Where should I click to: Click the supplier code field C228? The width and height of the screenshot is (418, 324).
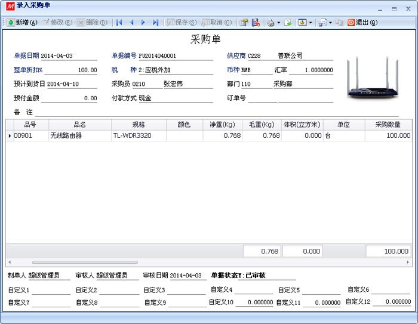262,56
